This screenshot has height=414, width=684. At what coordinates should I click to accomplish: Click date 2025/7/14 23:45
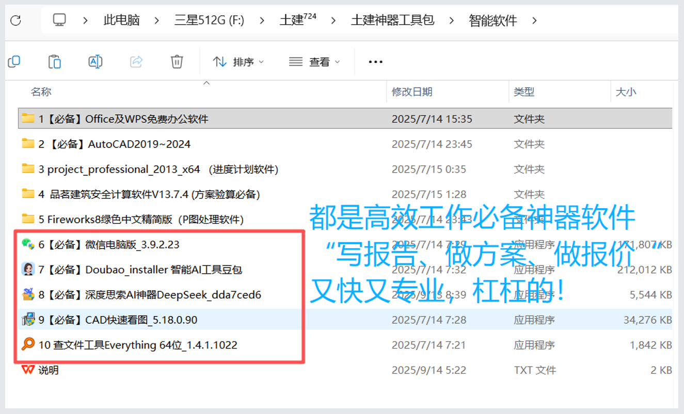pos(432,144)
